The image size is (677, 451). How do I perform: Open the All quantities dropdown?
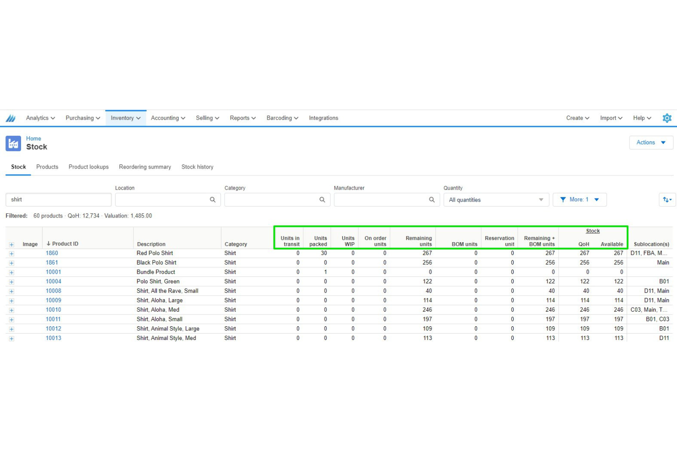[496, 199]
